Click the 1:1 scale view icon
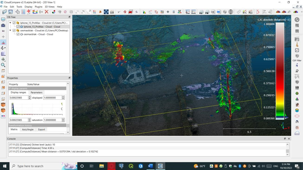The width and height of the screenshot is (303, 170). (x=3, y=31)
